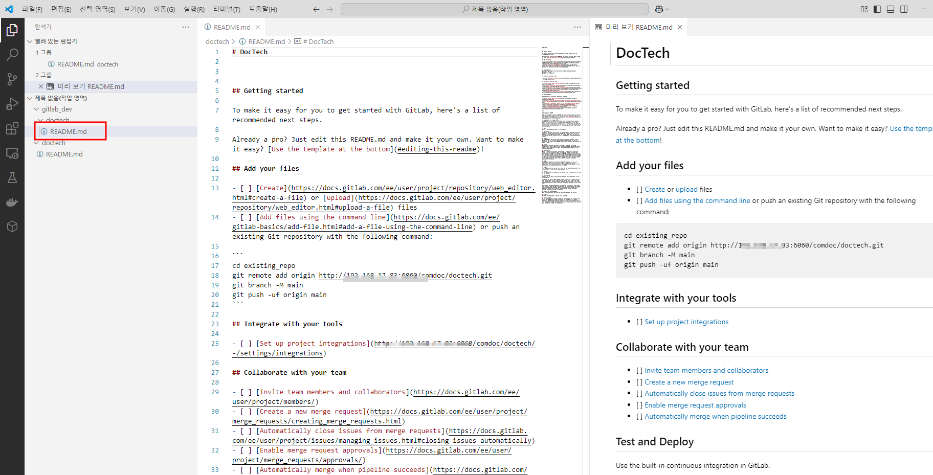
Task: Open the Search view in activity bar
Action: (12, 54)
